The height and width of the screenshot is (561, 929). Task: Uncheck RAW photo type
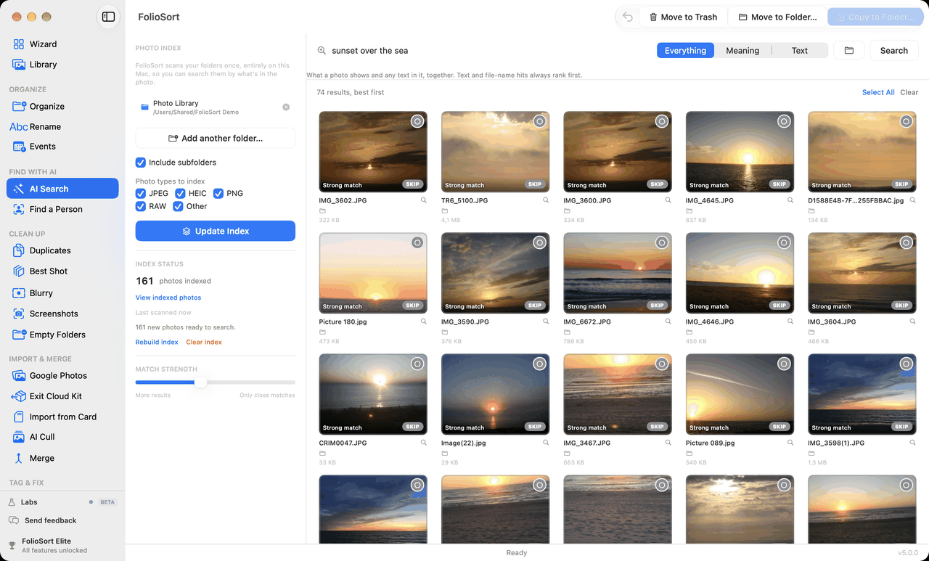[x=141, y=207]
